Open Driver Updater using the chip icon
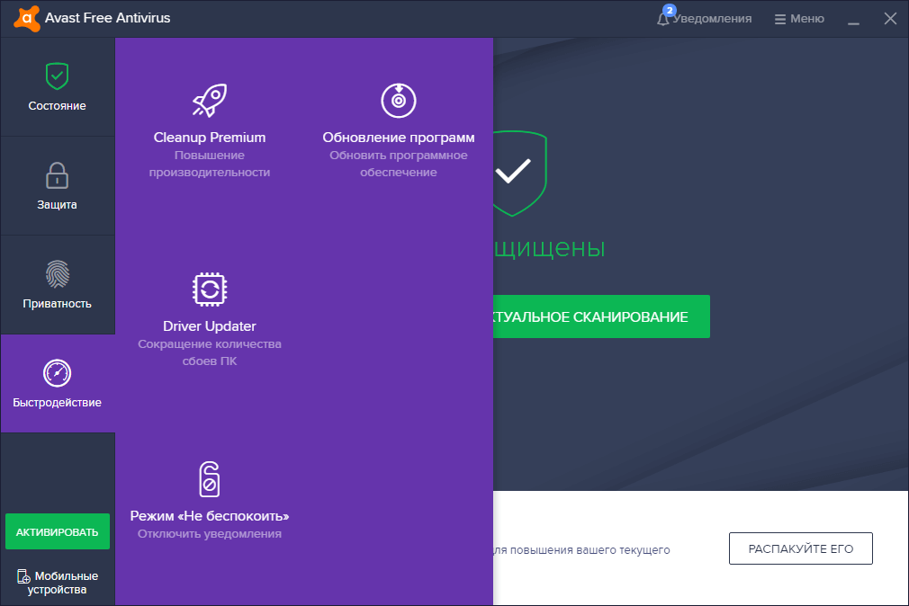 pos(209,289)
